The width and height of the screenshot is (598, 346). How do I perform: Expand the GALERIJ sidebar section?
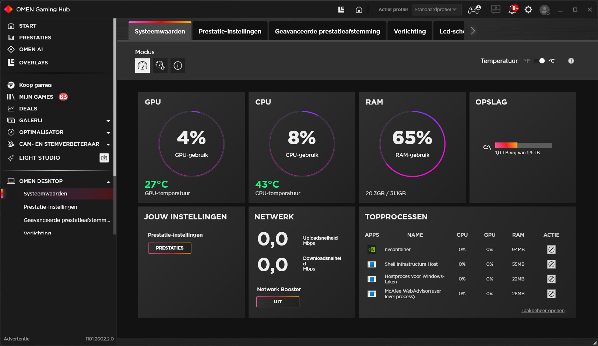108,121
